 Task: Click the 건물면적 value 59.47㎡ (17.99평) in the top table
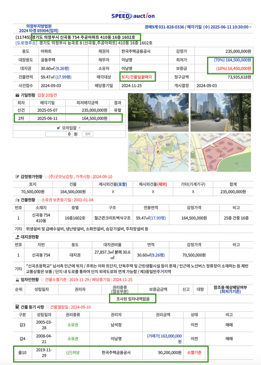point(56,77)
